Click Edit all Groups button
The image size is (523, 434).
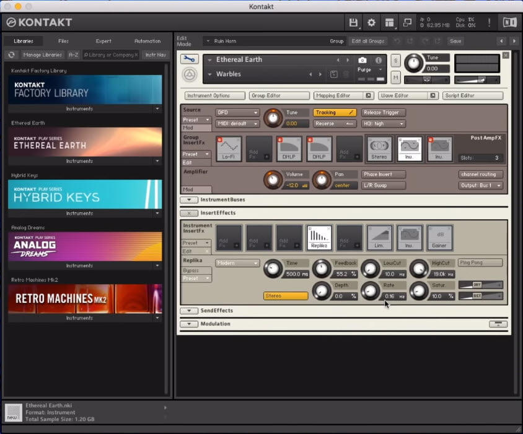click(368, 41)
